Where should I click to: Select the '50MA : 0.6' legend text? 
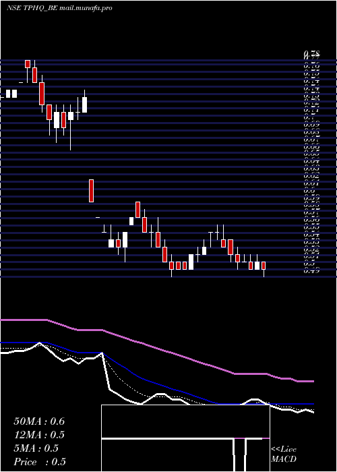click(39, 421)
